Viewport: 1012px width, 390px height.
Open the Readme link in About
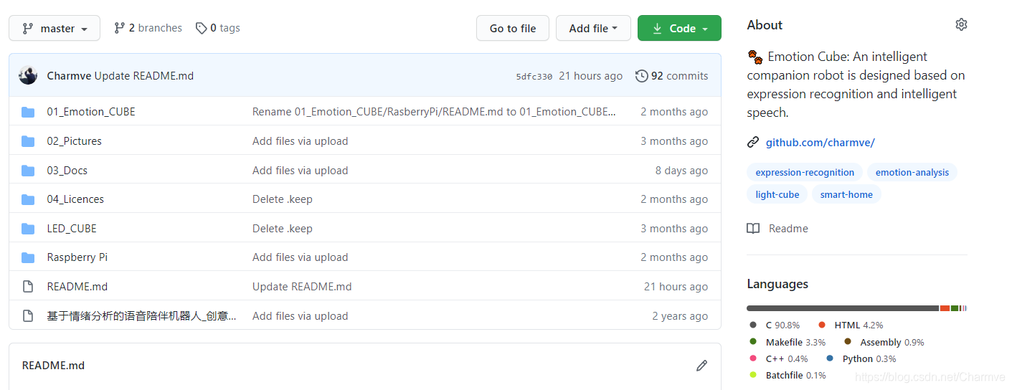tap(788, 229)
